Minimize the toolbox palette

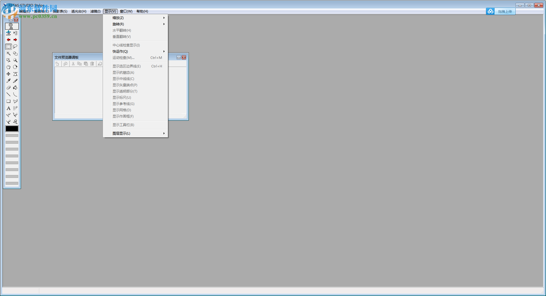point(11,20)
